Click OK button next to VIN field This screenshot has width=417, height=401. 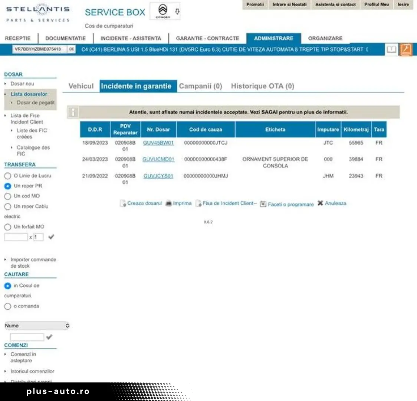point(71,49)
